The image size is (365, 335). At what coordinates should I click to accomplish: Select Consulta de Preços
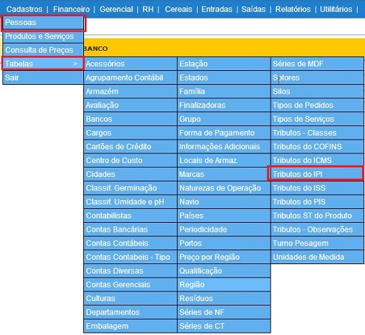click(44, 50)
